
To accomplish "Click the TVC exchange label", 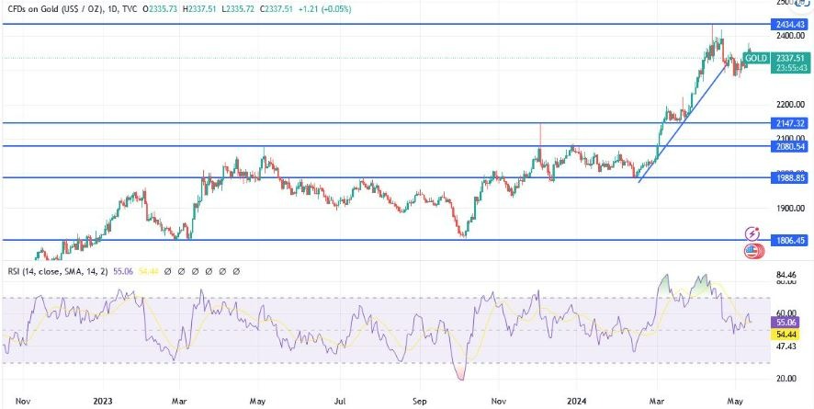I will (130, 9).
